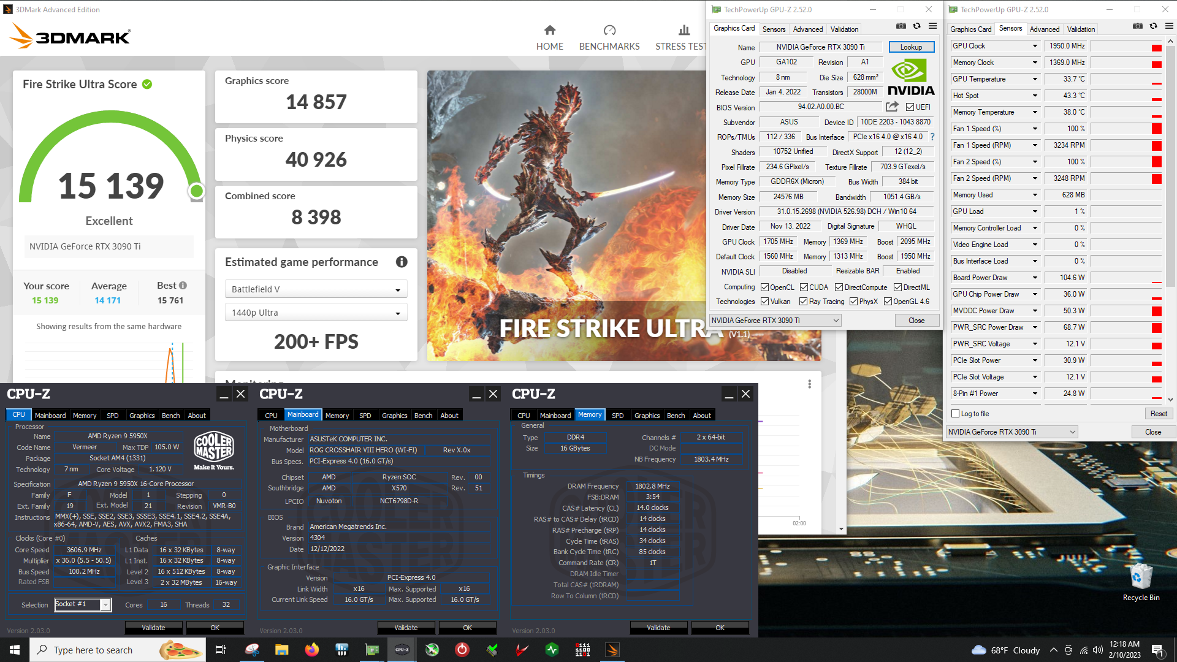
Task: Click the Reset button in GPU-Z Sensors
Action: click(x=1159, y=414)
